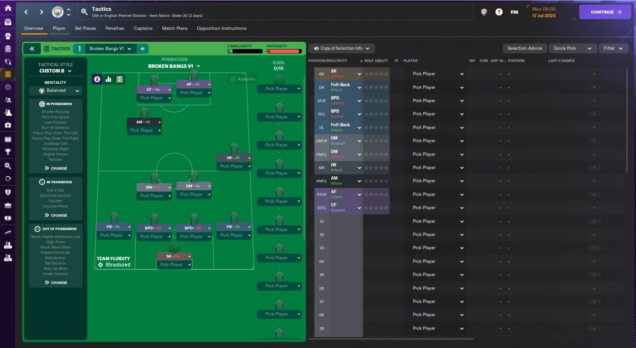Screen dimensions: 636x348
Task: Click Change under In Transition
Action: click(56, 215)
